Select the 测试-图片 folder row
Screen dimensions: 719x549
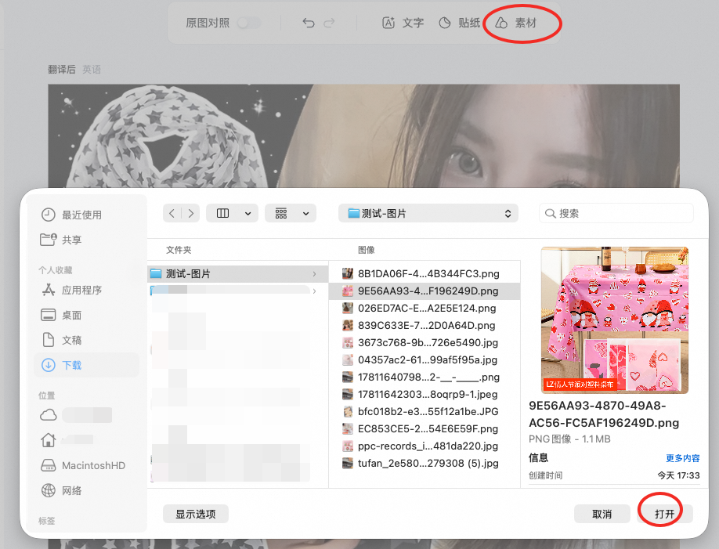point(237,274)
